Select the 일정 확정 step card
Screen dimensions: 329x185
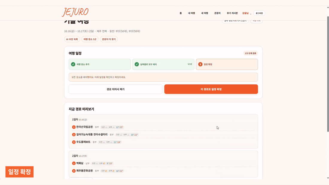227,64
